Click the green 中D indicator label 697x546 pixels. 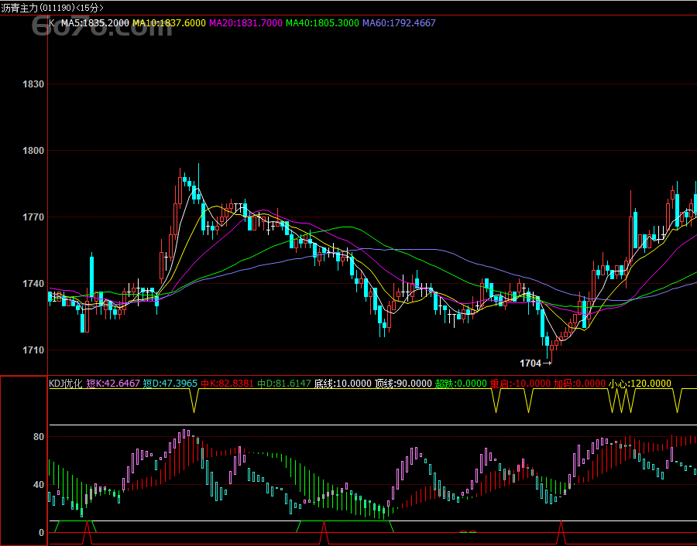pos(284,383)
